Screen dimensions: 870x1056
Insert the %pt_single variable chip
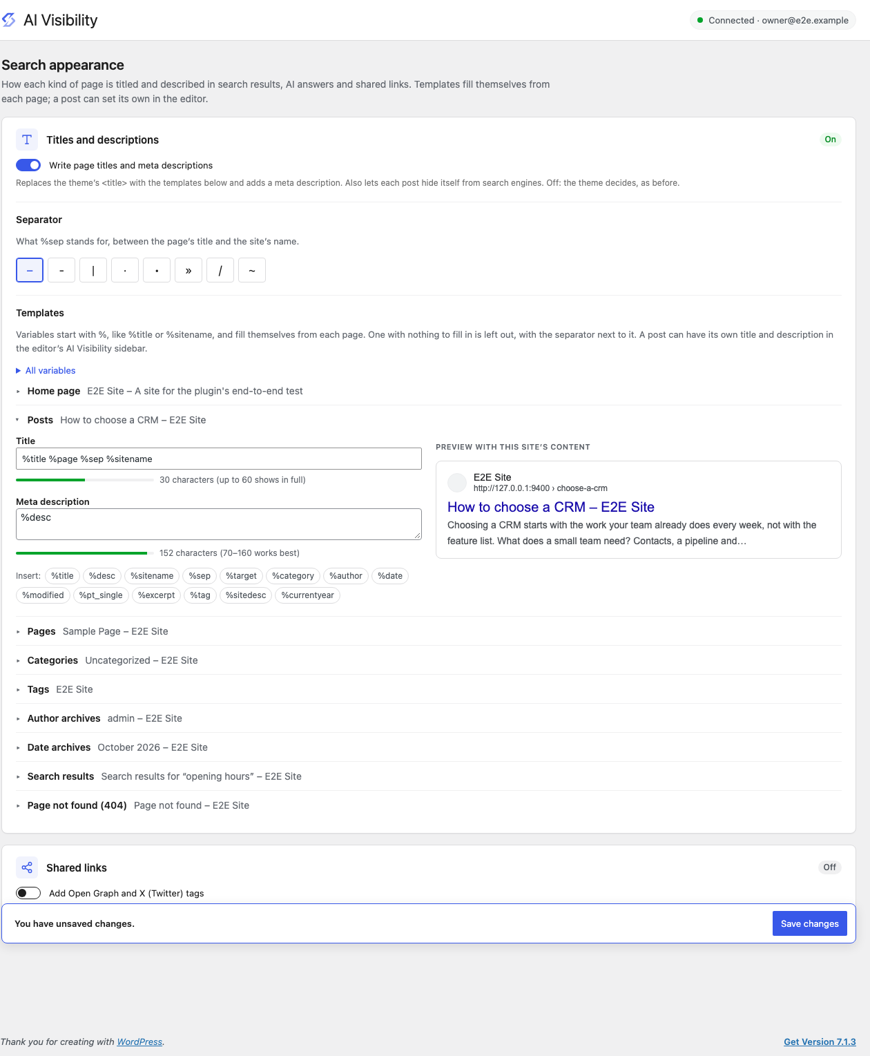[101, 595]
